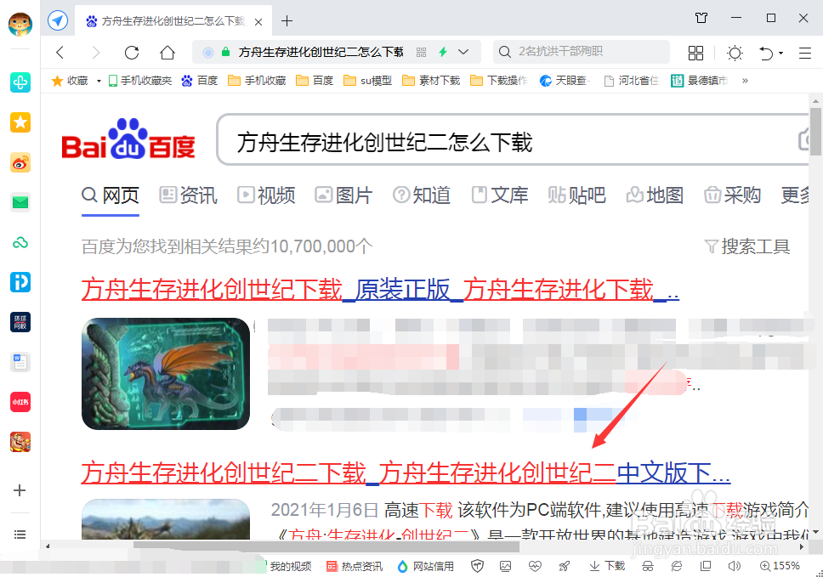Toggle the glasses incognito icon in status bar
This screenshot has width=823, height=577.
tap(648, 566)
